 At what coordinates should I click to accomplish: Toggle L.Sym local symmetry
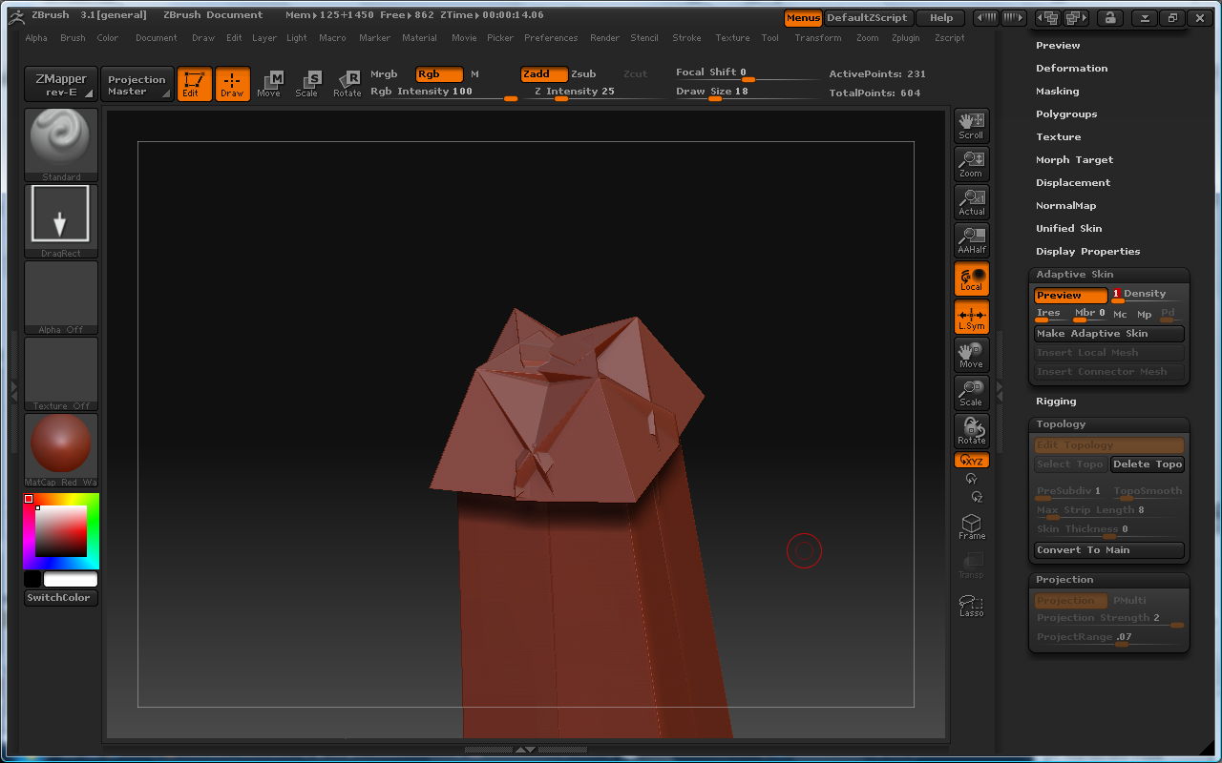(x=971, y=316)
